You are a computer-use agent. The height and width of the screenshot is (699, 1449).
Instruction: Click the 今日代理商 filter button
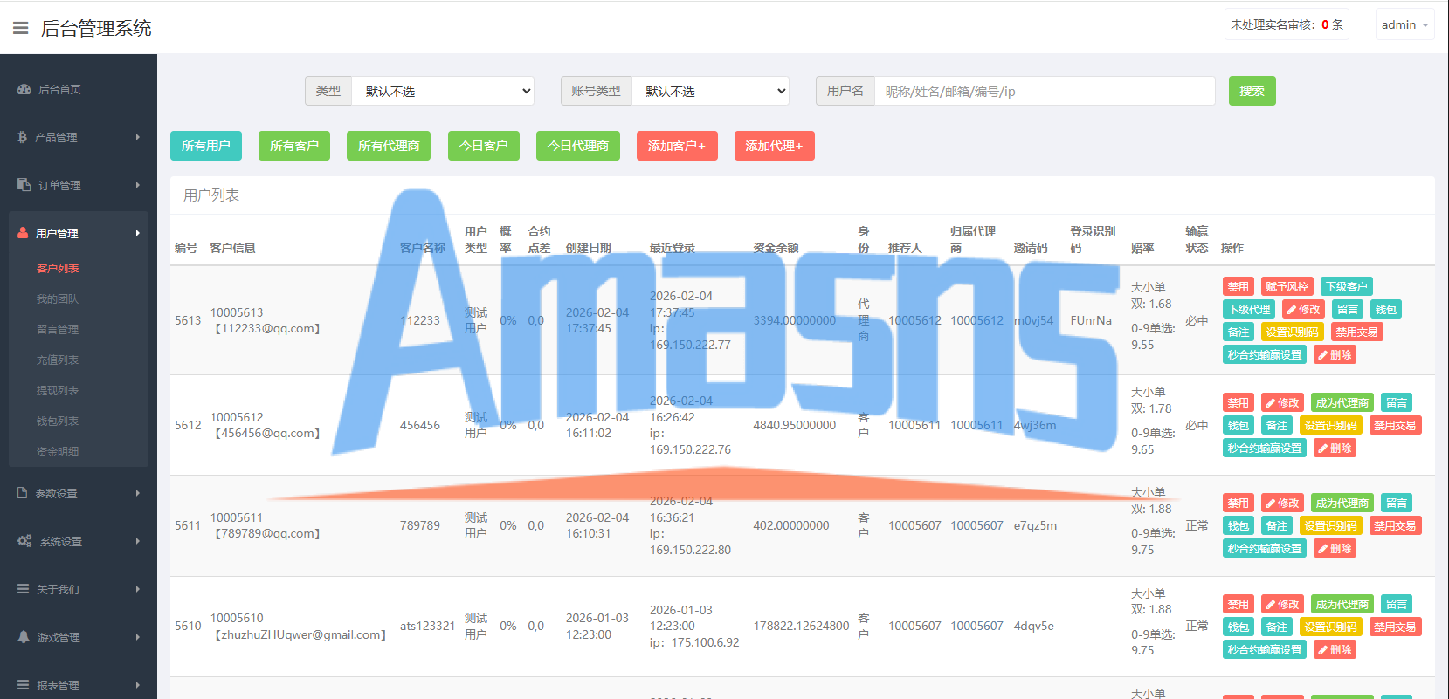[x=578, y=146]
